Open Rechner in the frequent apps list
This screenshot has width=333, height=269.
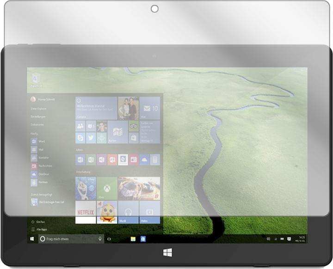tap(39, 182)
